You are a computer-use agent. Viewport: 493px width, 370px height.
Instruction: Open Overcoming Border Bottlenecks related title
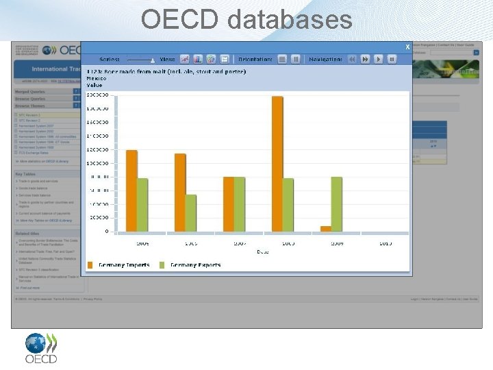pos(48,243)
